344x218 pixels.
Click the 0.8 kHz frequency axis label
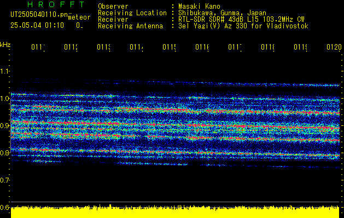pos(4,153)
